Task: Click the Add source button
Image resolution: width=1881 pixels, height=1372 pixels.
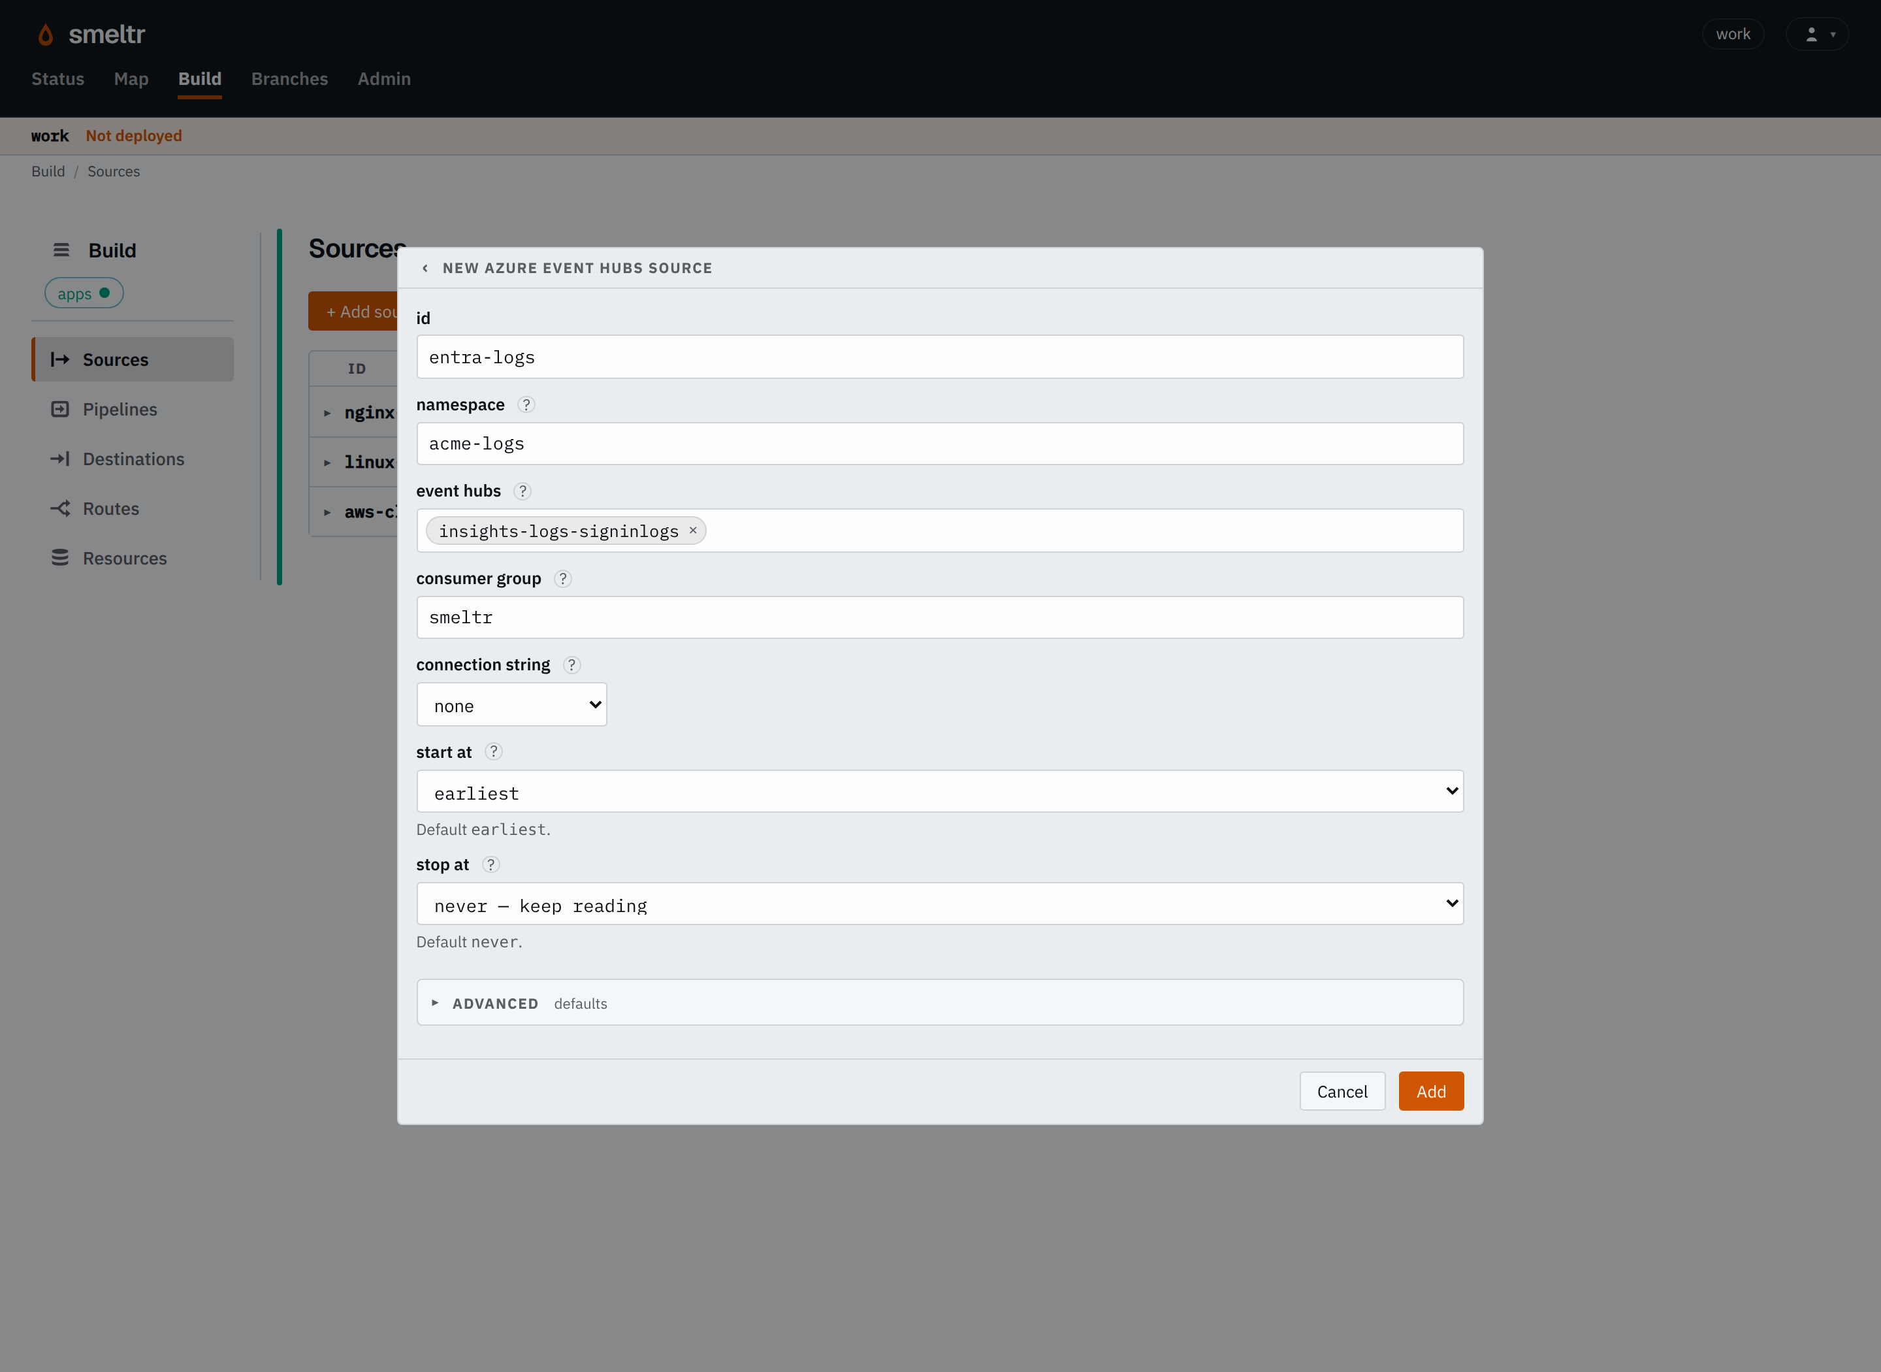Action: tap(353, 312)
